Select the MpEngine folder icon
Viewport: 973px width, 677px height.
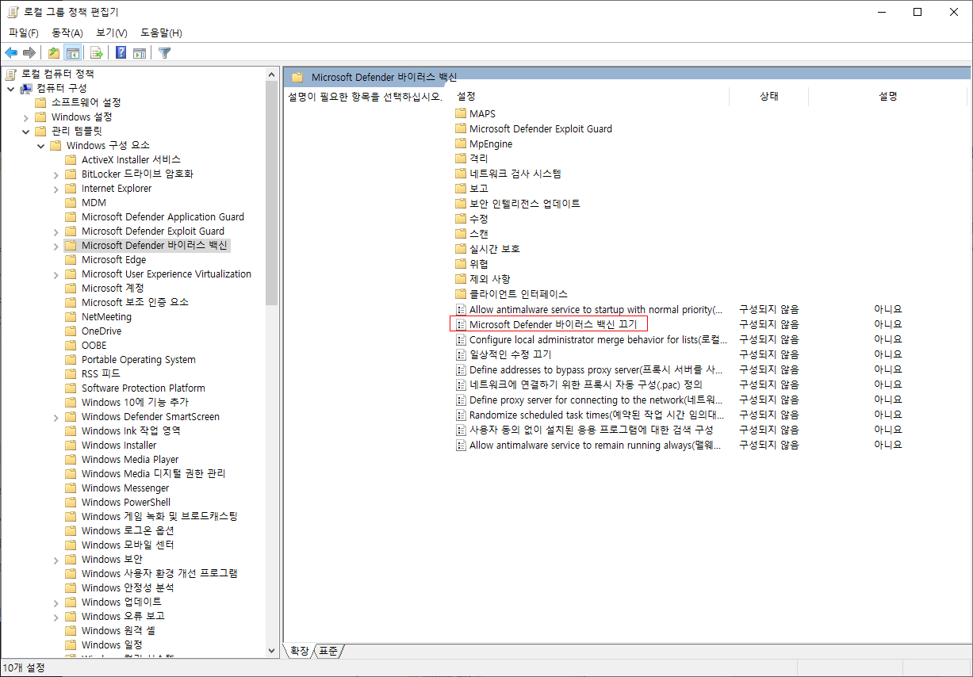pos(461,143)
